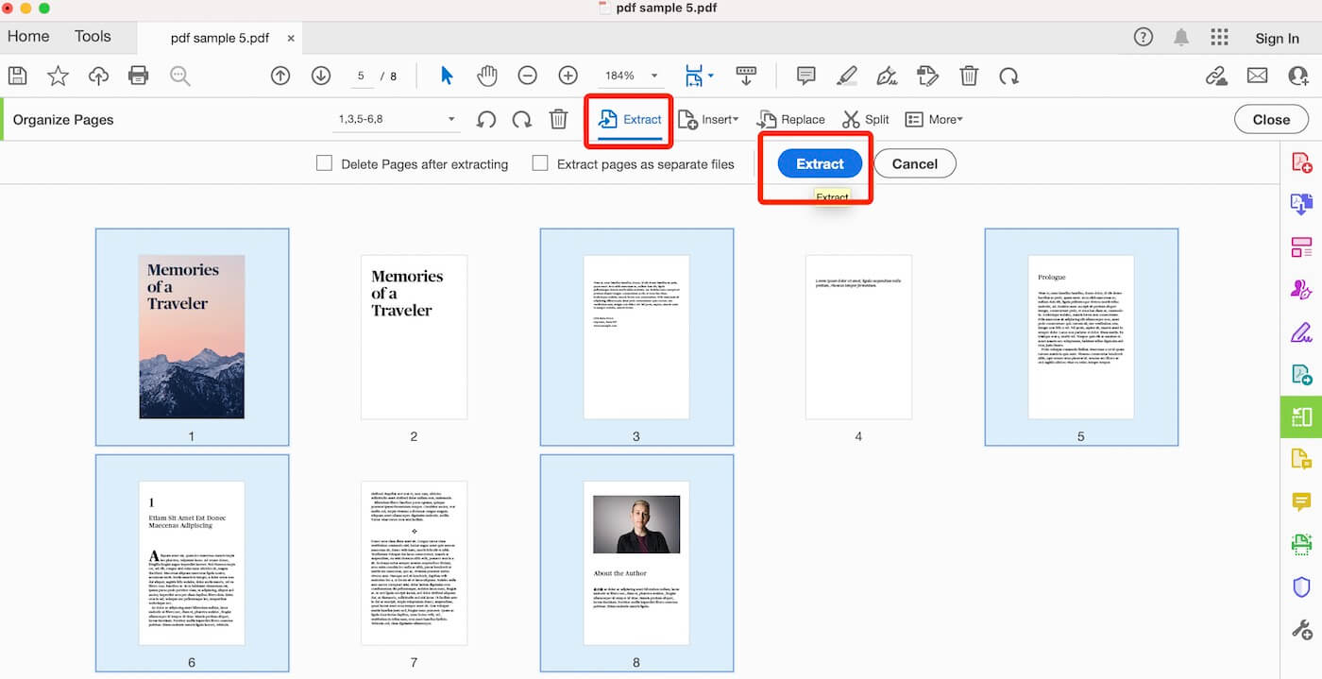Expand the More options menu
The height and width of the screenshot is (679, 1322).
[x=935, y=119]
